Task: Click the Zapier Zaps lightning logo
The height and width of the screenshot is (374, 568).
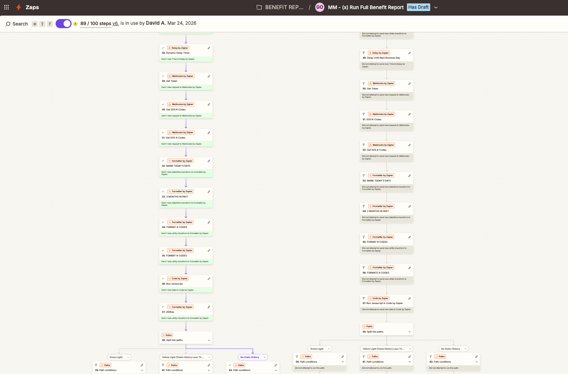Action: 19,7
